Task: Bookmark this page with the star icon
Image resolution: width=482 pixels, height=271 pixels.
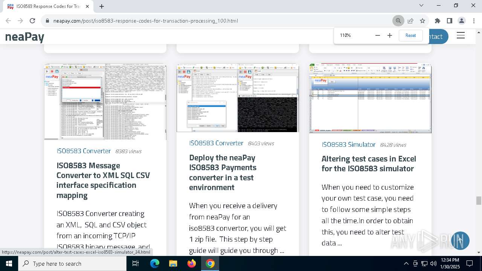Action: tap(423, 21)
